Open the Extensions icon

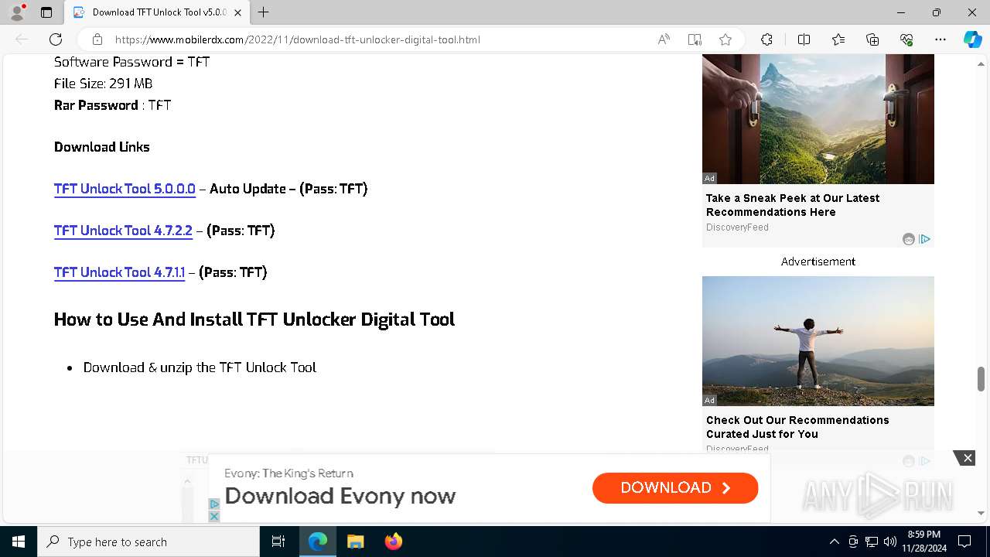766,39
